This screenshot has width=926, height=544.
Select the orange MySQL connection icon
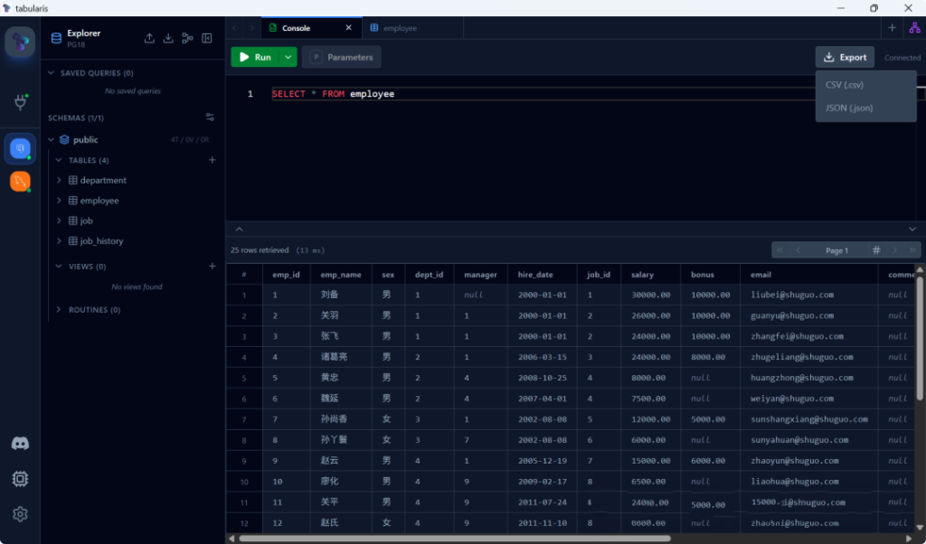tap(20, 182)
